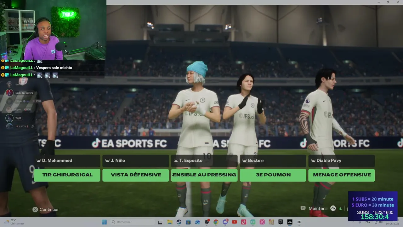
Task: Click the controller icon beside D. Mohammed
Action: pyautogui.click(x=39, y=160)
